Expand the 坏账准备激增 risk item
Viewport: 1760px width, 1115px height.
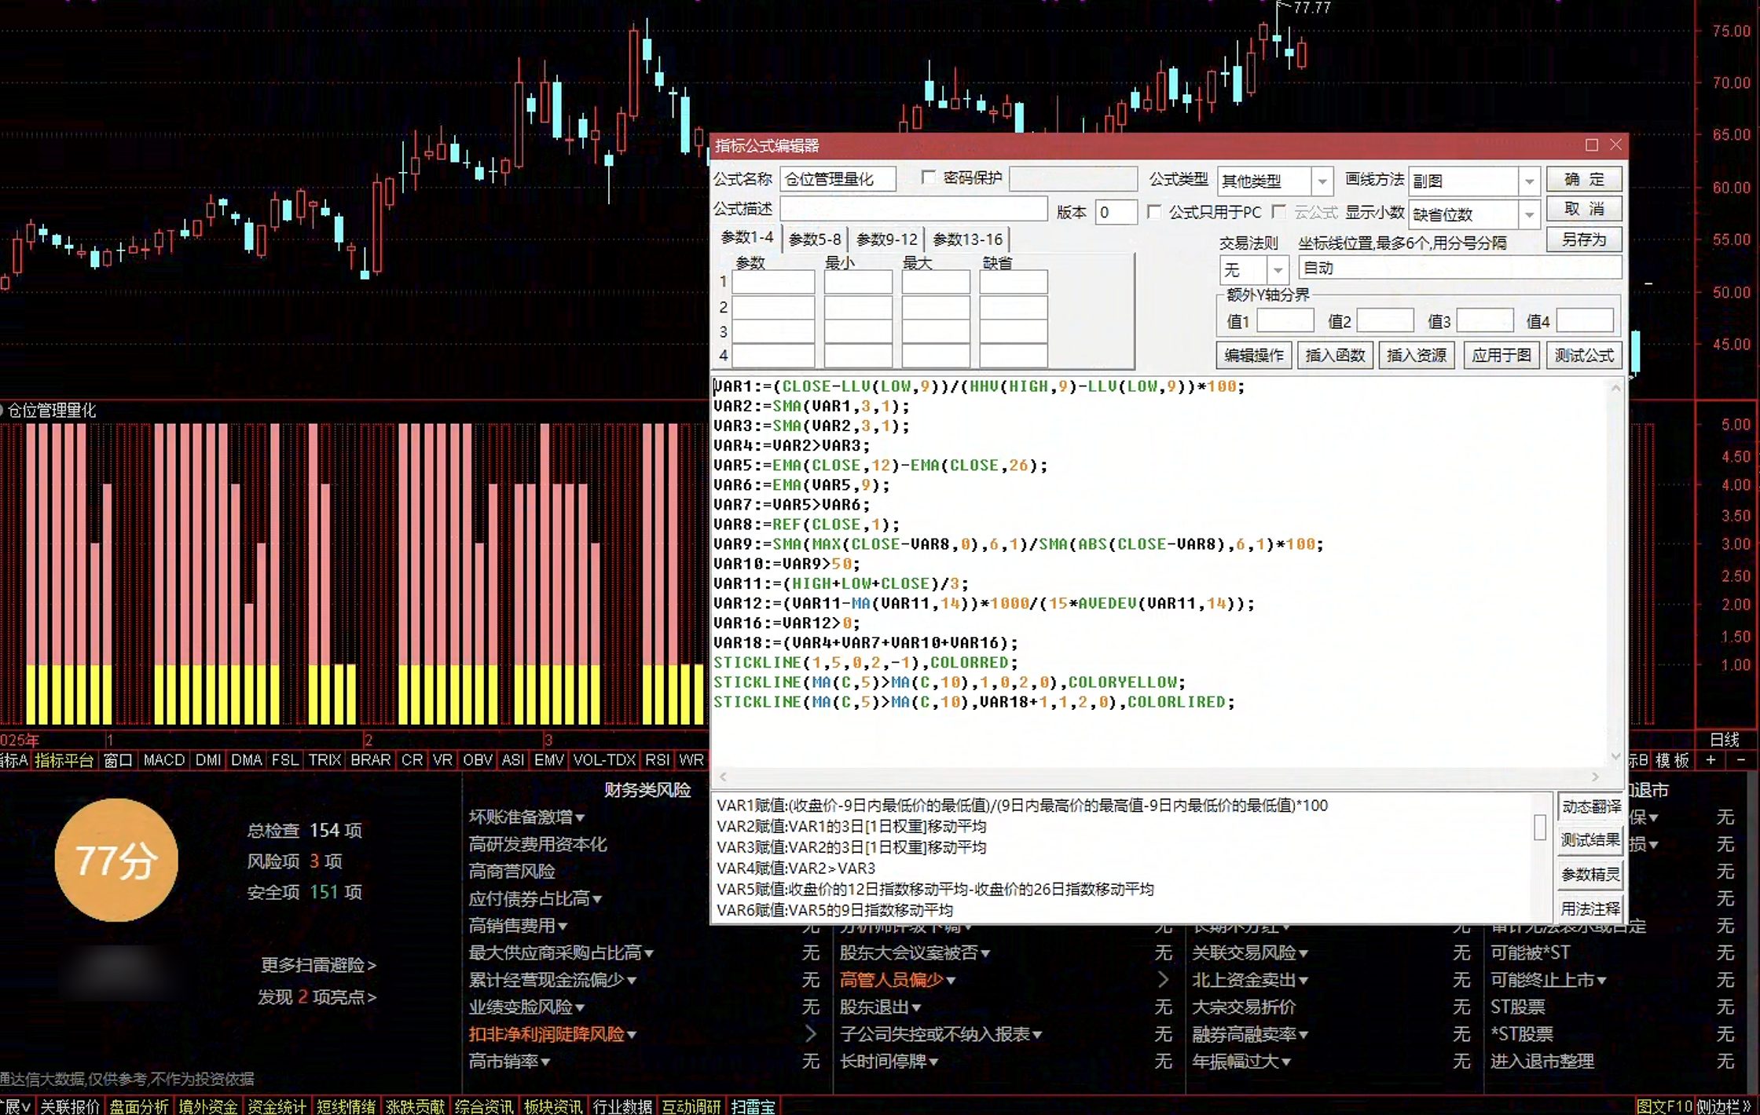580,817
